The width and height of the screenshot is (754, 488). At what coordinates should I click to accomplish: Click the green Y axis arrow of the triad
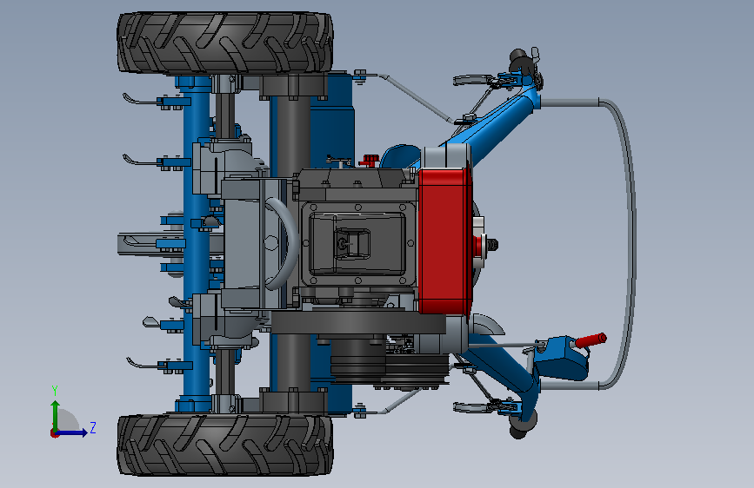(55, 415)
